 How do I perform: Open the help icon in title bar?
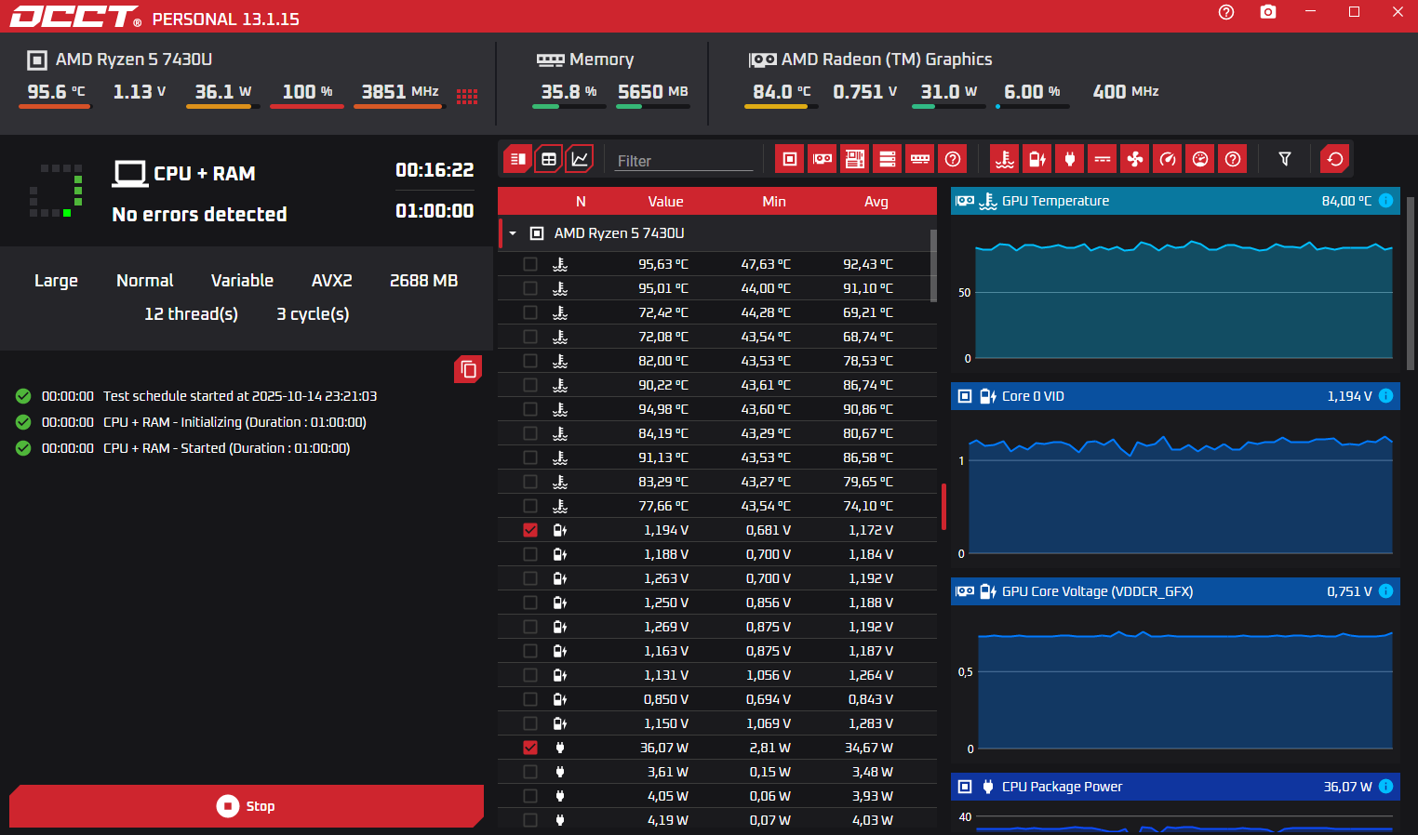(1226, 12)
